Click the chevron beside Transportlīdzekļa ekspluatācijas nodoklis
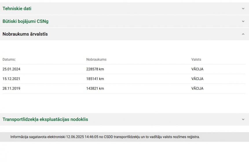Screen dimensions: 249x164 243,119
